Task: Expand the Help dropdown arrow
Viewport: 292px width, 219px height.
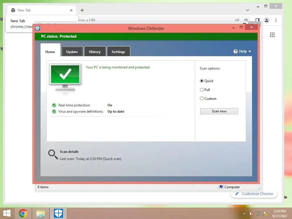Action: pyautogui.click(x=250, y=51)
